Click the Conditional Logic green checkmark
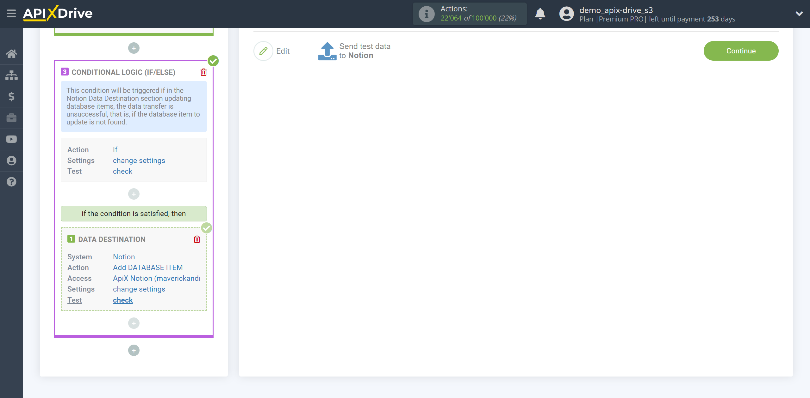Viewport: 810px width, 398px height. pos(213,61)
